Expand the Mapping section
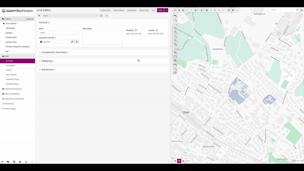This screenshot has height=171, width=304. 46,61
